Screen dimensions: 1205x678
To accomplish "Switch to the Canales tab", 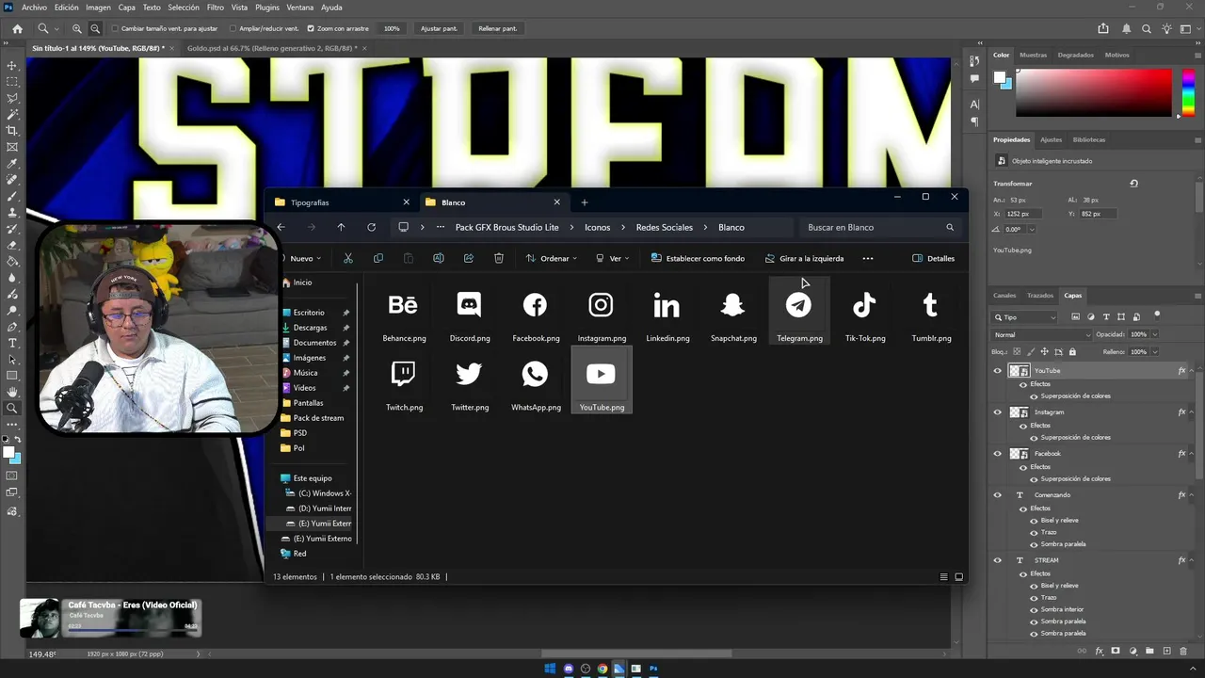I will (1004, 296).
